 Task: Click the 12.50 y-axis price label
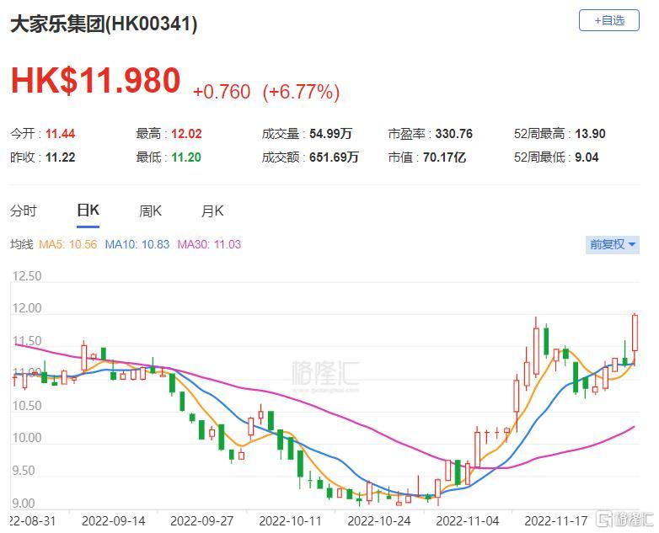(27, 276)
